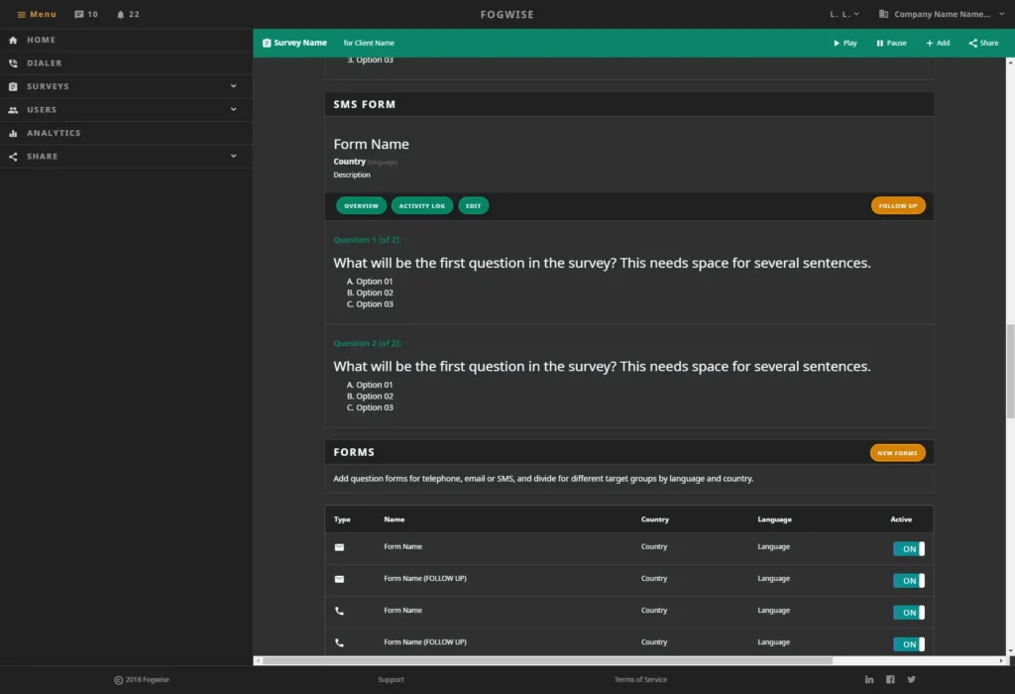
Task: Click the scroll right arrow on the horizontal scrollbar
Action: tap(1001, 661)
